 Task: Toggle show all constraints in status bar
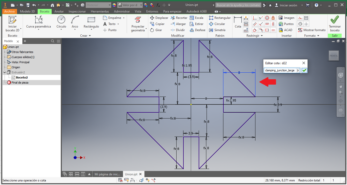pos(126,180)
